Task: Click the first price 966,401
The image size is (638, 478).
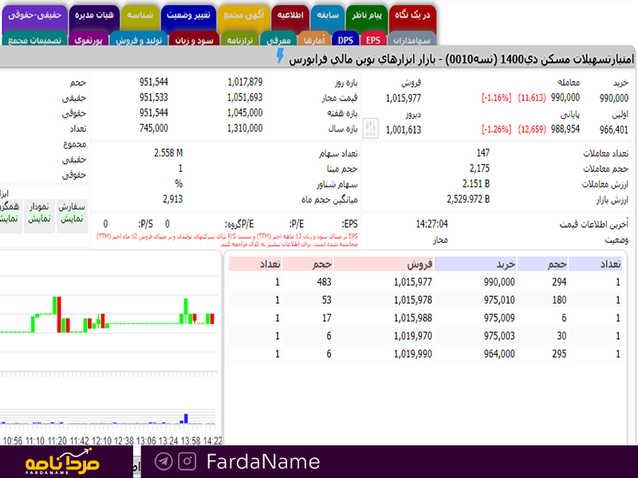Action: pos(613,130)
